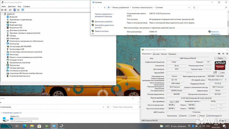Toggle the UEFI checkbox in GPU-Z

coord(219,73)
